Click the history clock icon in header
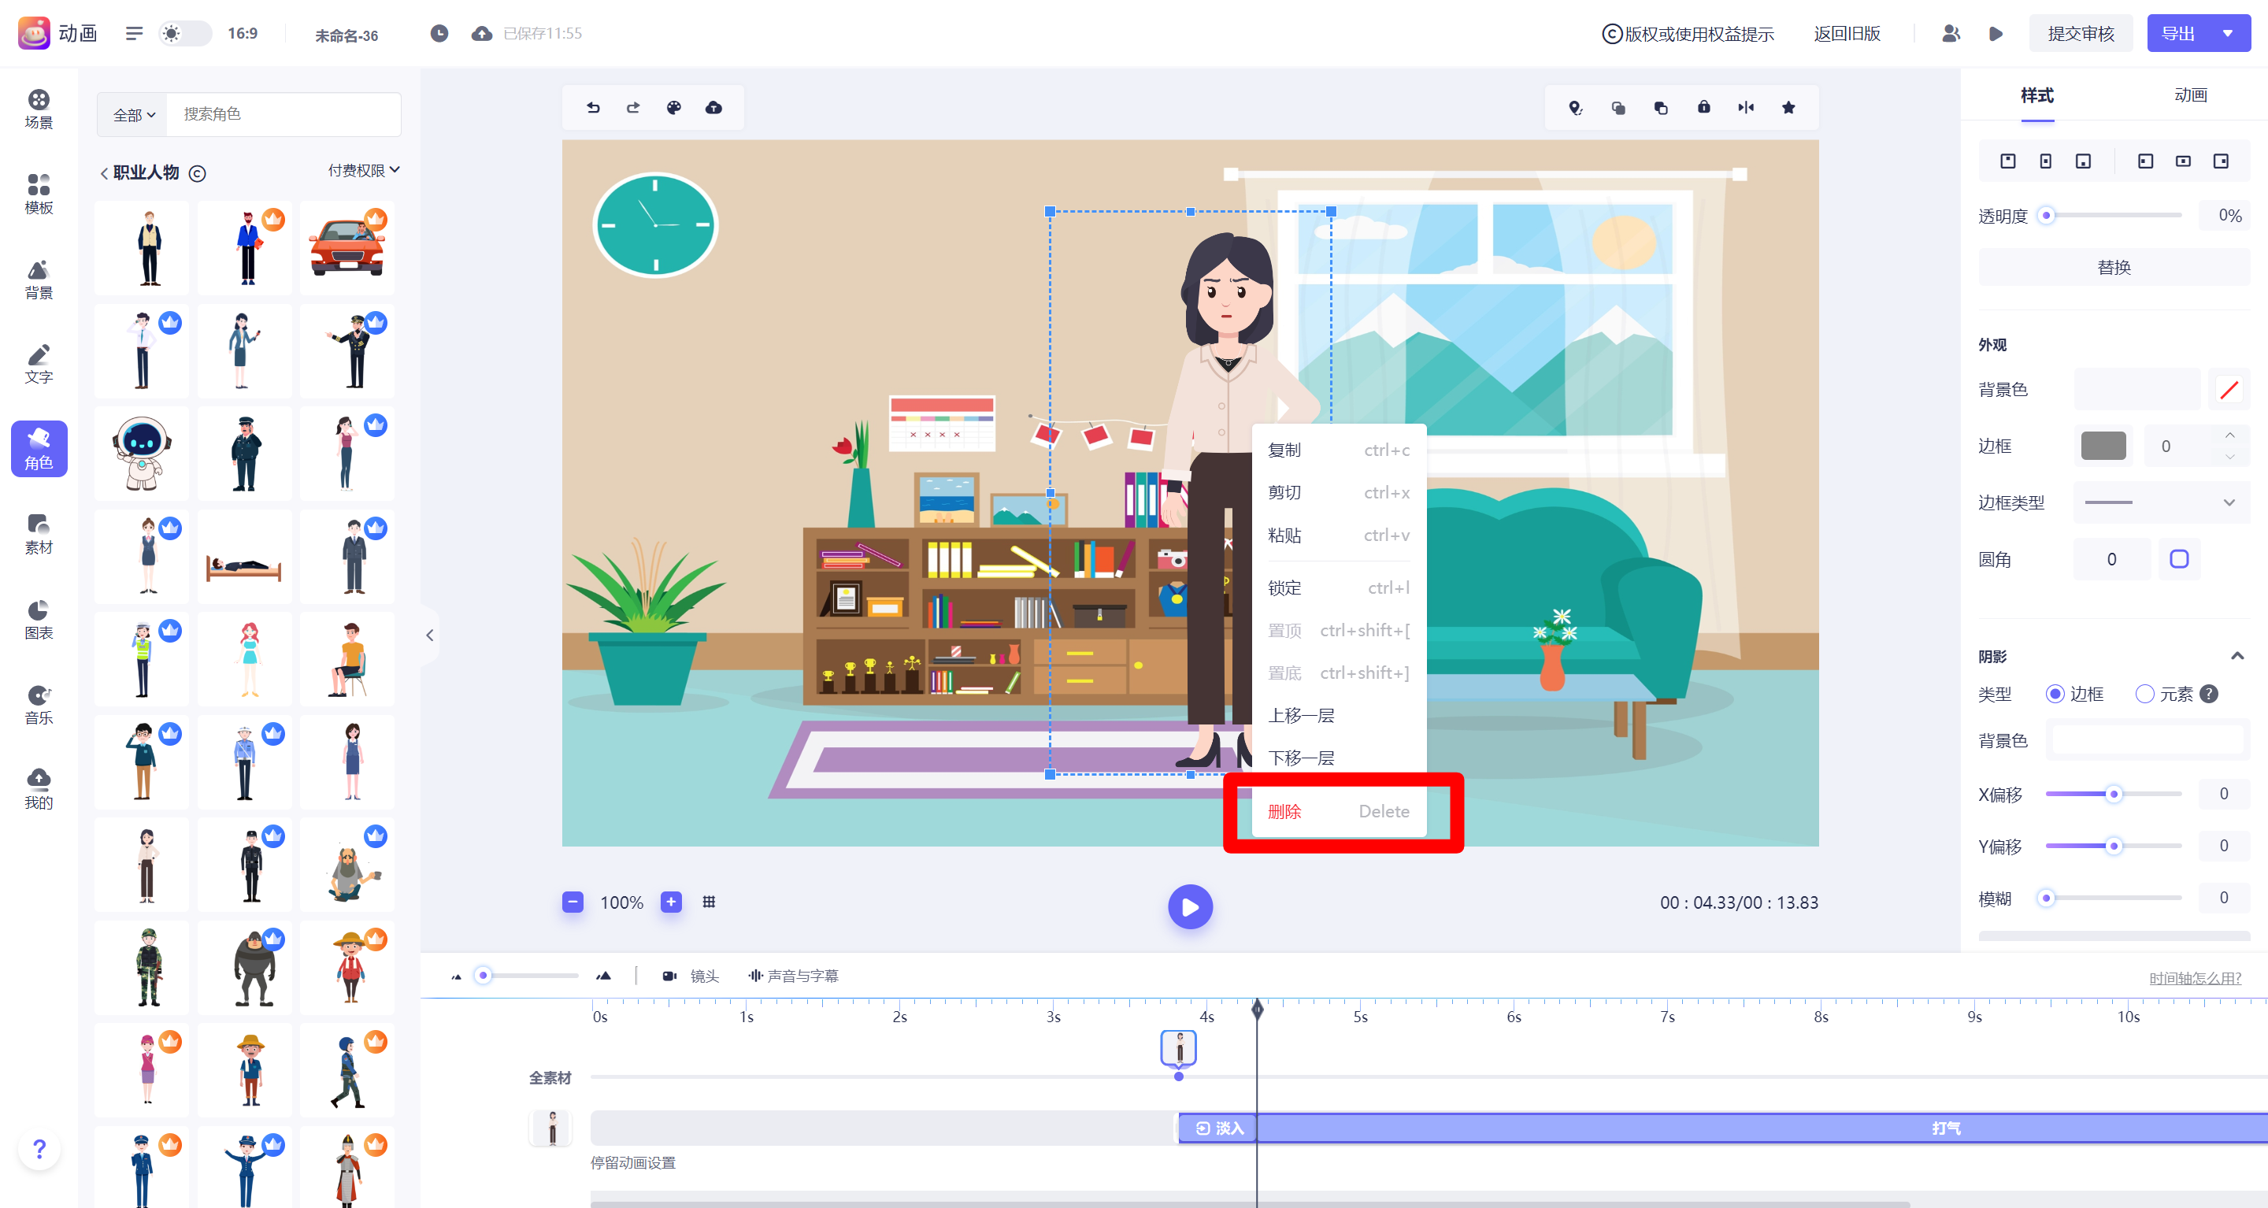Screen dimensions: 2268x1208 click(x=439, y=33)
